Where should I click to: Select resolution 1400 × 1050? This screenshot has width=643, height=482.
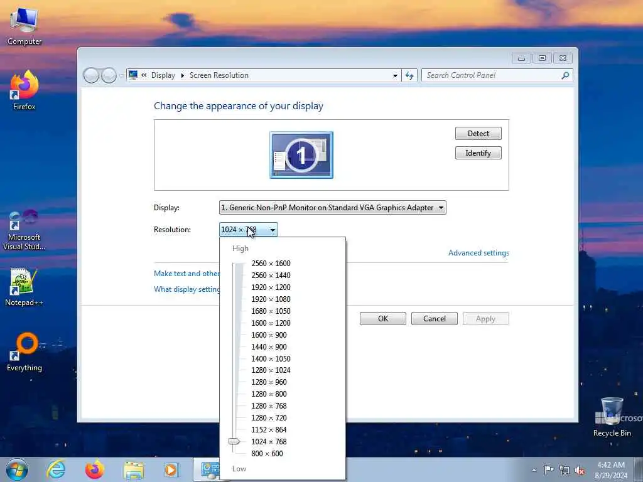pos(271,358)
